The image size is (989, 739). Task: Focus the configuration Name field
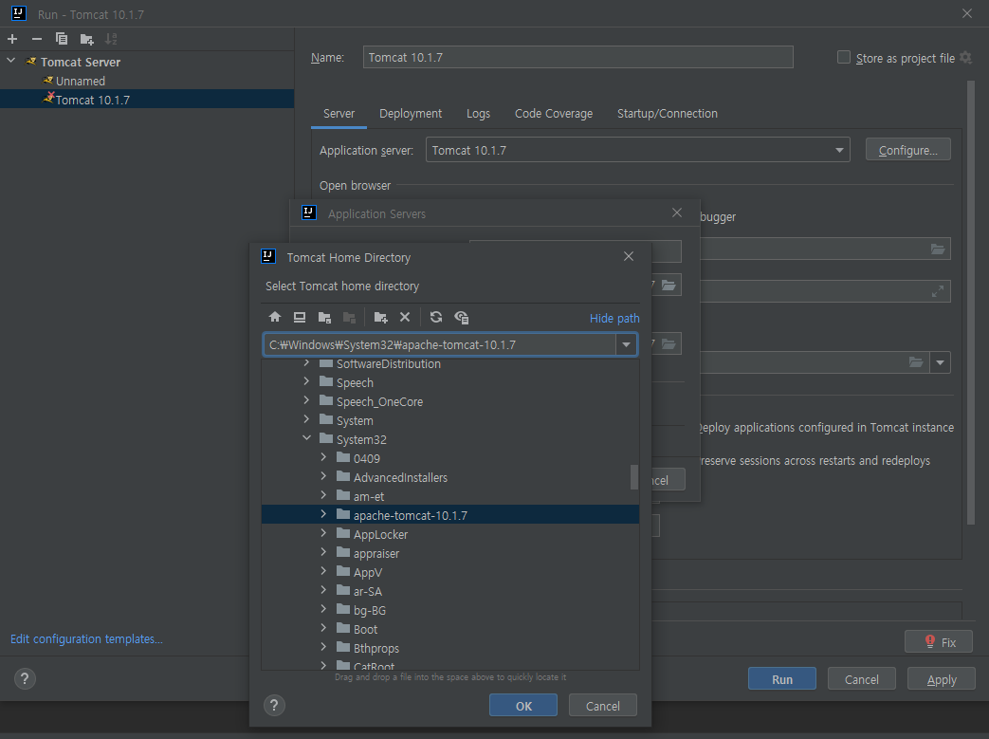pos(577,58)
